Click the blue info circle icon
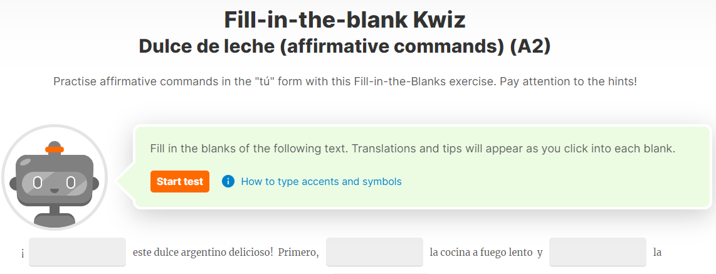The width and height of the screenshot is (716, 274). (228, 181)
